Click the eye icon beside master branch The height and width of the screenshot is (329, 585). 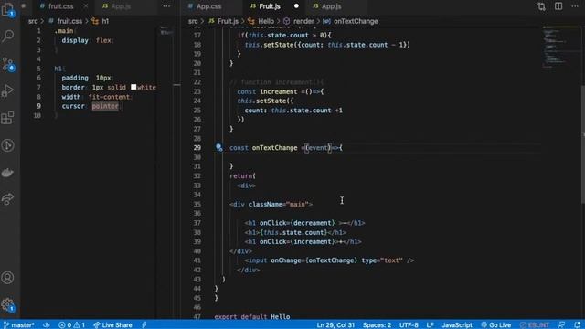point(47,325)
